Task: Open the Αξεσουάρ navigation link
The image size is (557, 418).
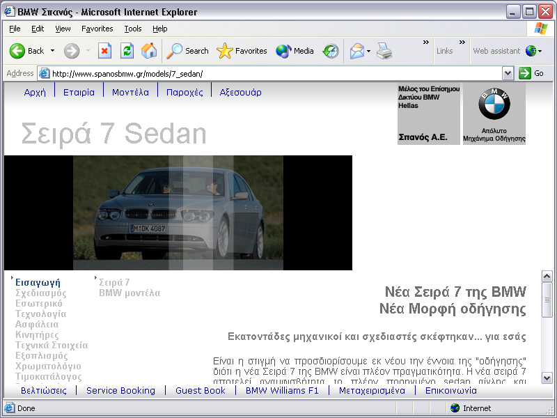Action: [240, 93]
